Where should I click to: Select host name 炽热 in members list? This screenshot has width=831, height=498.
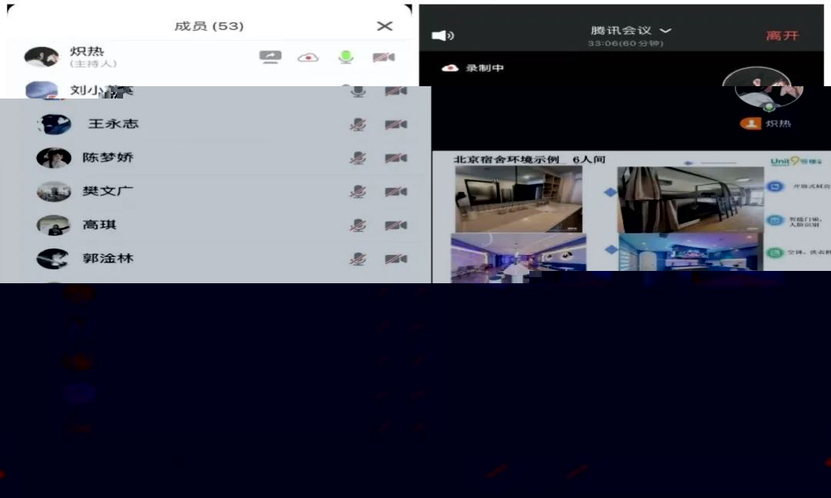[x=87, y=52]
